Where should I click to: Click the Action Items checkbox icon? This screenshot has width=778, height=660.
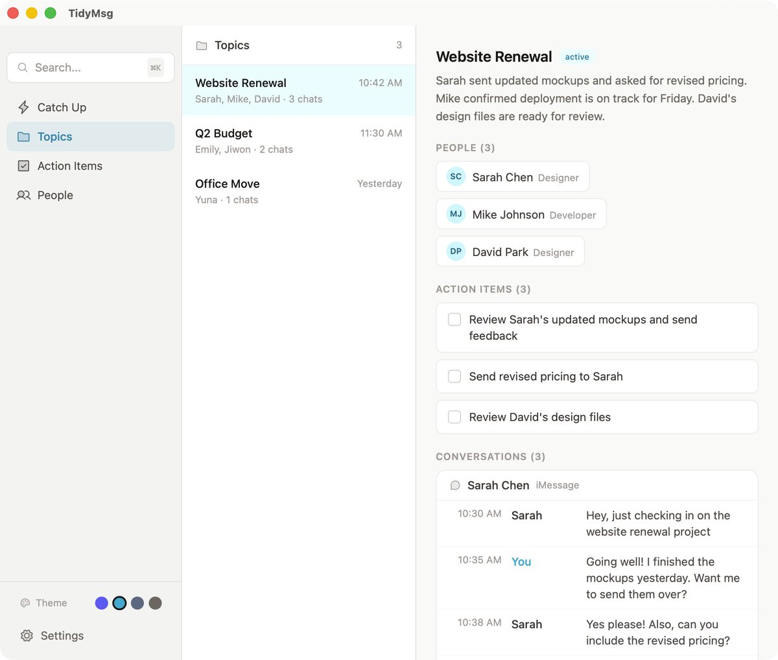coord(23,166)
